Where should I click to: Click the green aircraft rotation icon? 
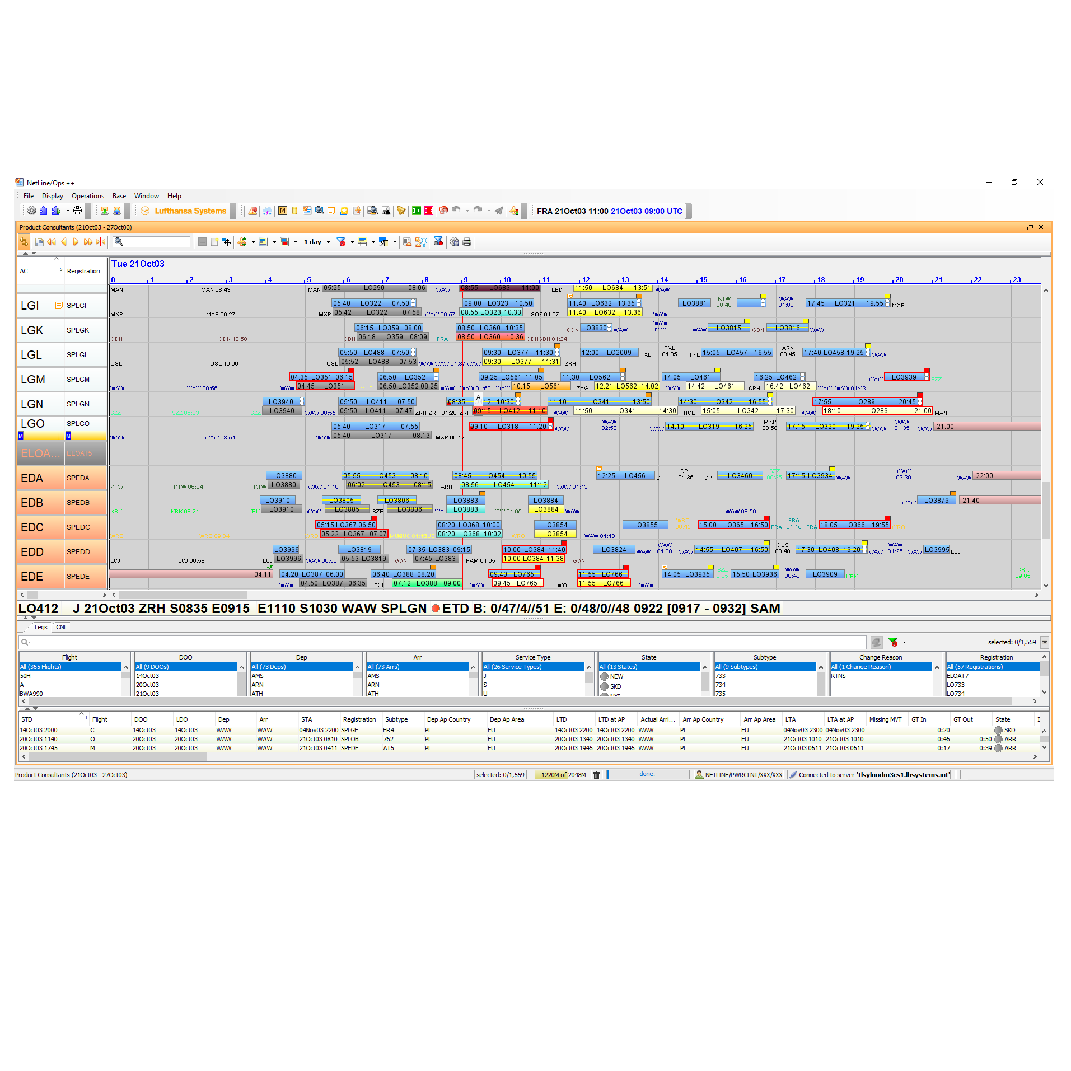tap(242, 242)
